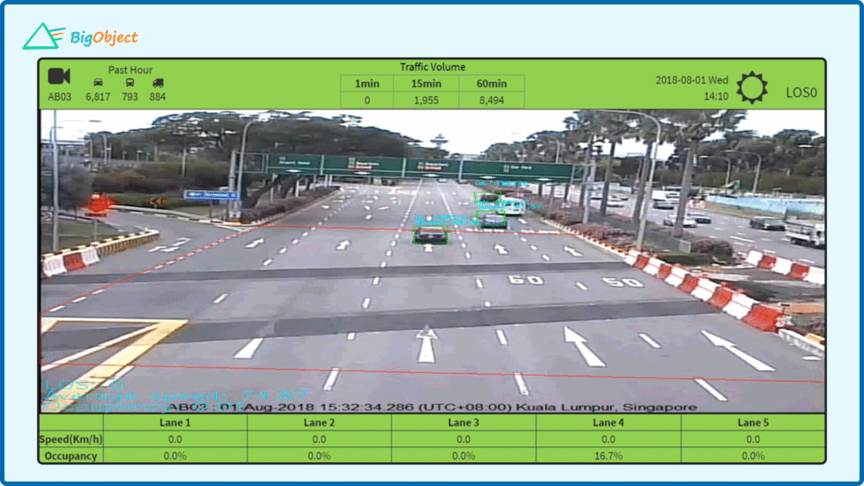The image size is (864, 486).
Task: Click the truck icon under Past Hour
Action: click(x=158, y=84)
